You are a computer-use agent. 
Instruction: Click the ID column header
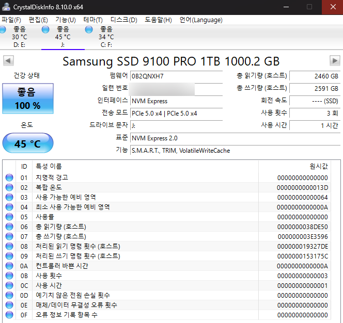pyautogui.click(x=24, y=167)
